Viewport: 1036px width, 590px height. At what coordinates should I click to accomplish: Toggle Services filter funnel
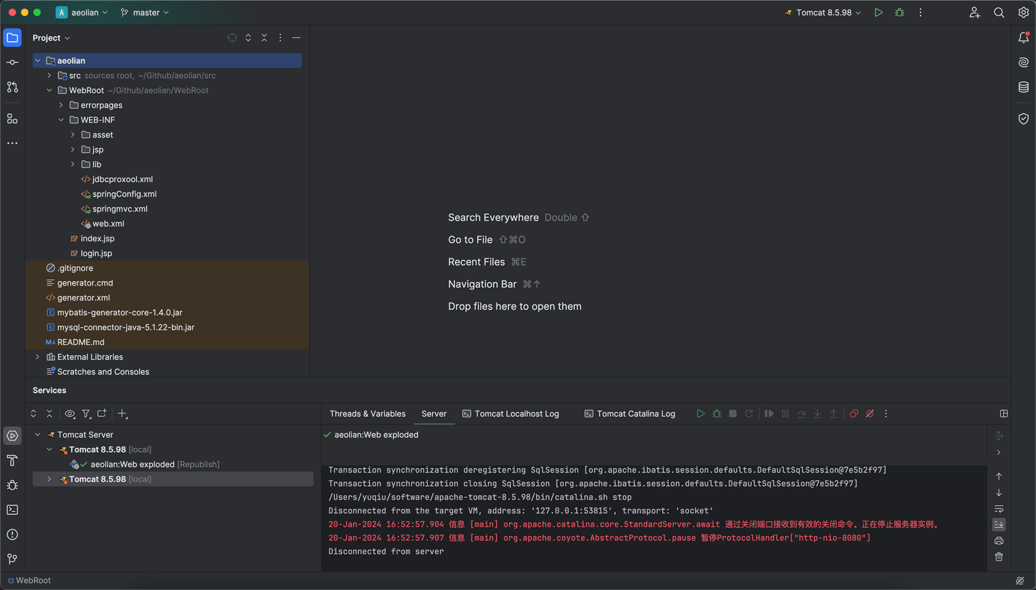86,414
